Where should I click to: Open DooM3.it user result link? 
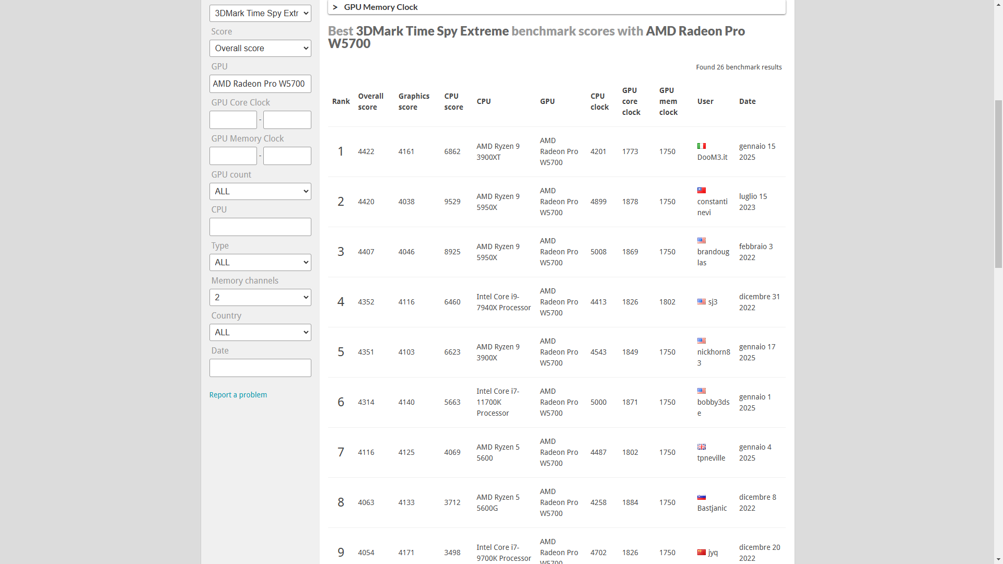[x=712, y=157]
